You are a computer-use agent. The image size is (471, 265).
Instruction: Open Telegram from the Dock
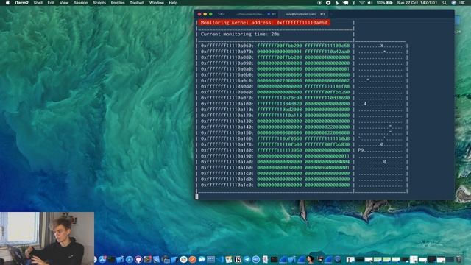pyautogui.click(x=247, y=259)
